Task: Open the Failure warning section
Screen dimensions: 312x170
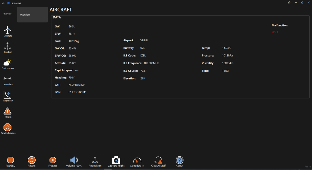Action: pyautogui.click(x=8, y=112)
